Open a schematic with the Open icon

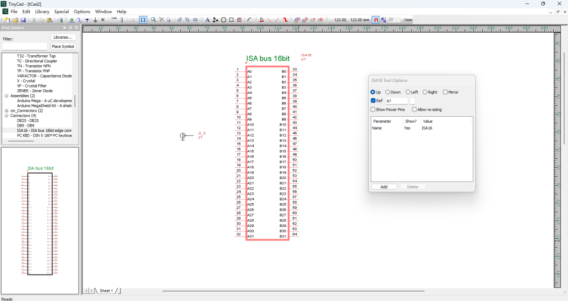(x=16, y=19)
